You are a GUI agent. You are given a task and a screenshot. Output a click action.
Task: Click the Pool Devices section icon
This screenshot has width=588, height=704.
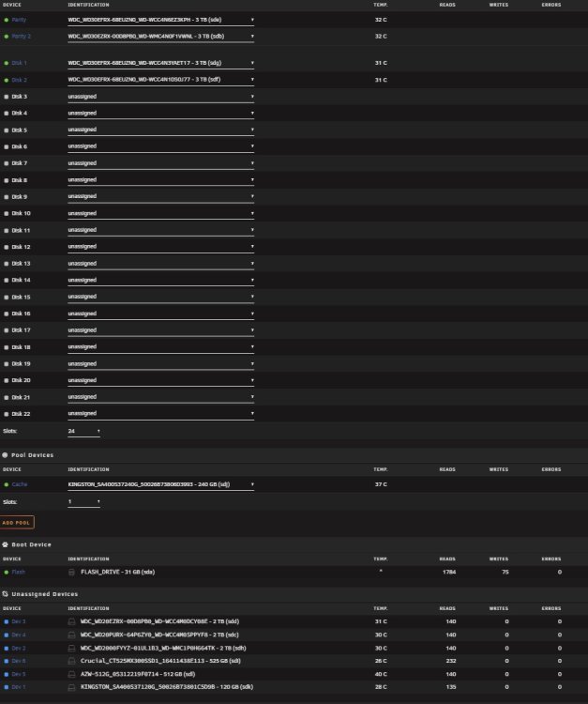point(5,455)
